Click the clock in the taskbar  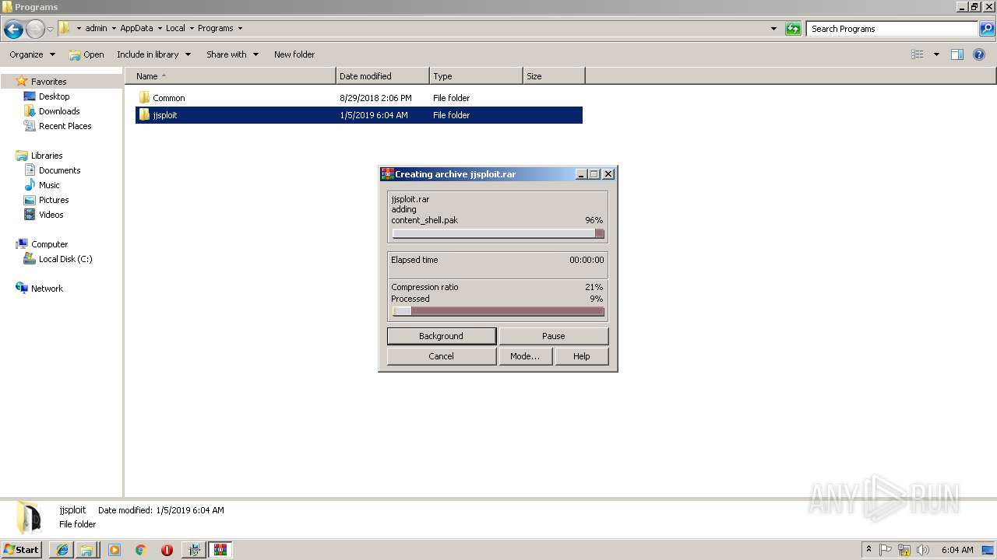click(x=956, y=550)
